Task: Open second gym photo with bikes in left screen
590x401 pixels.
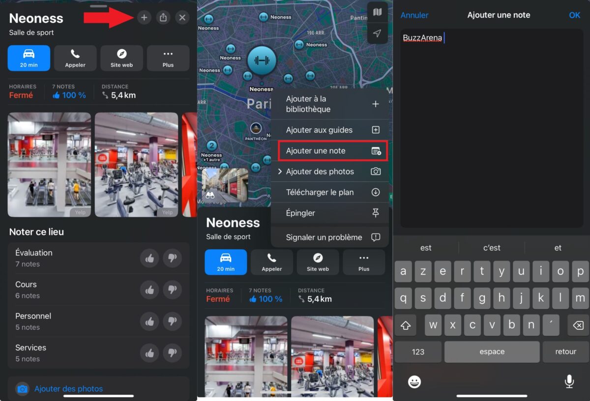Action: pos(136,165)
